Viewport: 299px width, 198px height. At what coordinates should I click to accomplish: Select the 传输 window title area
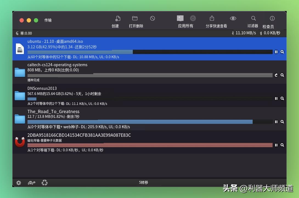click(x=48, y=20)
